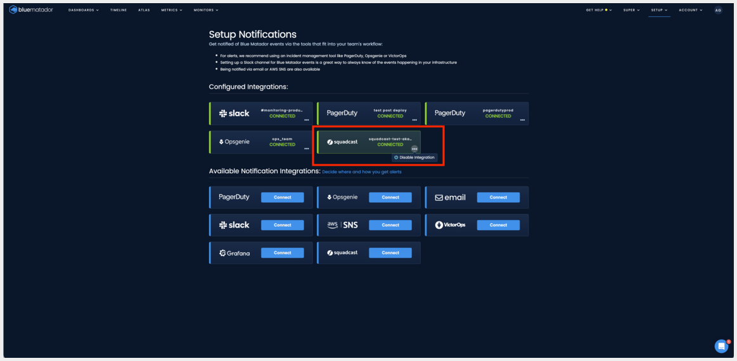This screenshot has height=361, width=737.
Task: Click the ops_team CONNECTED status
Action: click(283, 145)
